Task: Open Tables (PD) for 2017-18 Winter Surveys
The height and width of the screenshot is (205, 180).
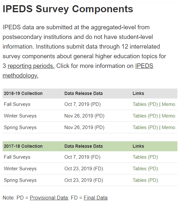Action: coord(145,169)
